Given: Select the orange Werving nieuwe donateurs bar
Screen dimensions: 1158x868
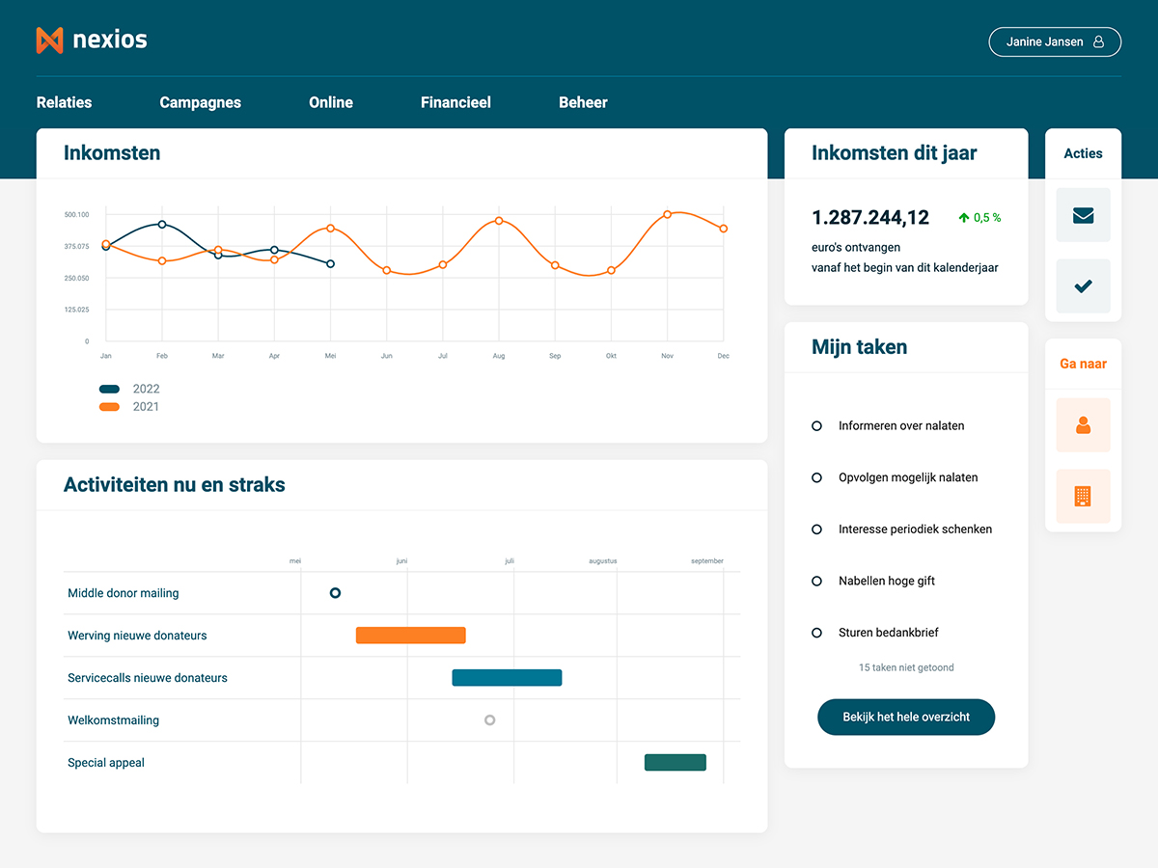Looking at the screenshot, I should click(410, 636).
